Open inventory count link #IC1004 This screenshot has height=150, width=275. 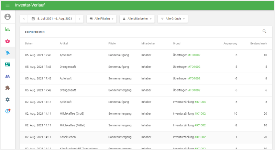(x=200, y=102)
